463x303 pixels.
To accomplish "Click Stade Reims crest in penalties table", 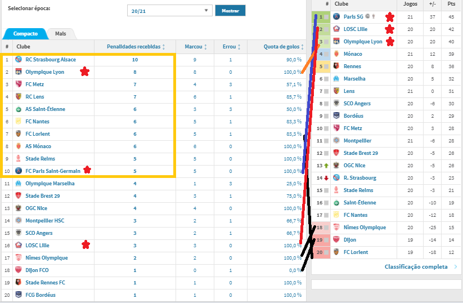I will [19, 159].
